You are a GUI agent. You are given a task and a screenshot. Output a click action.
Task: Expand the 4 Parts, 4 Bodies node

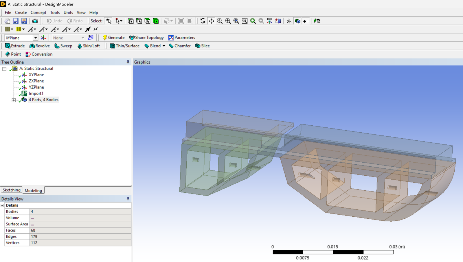click(14, 100)
